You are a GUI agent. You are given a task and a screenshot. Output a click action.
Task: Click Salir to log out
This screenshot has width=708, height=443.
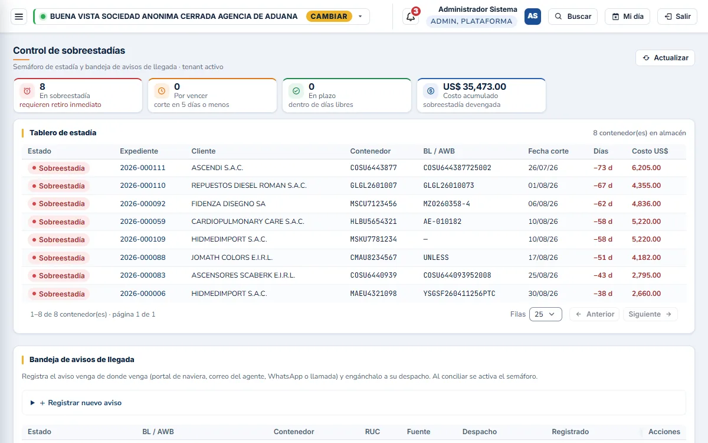[677, 17]
